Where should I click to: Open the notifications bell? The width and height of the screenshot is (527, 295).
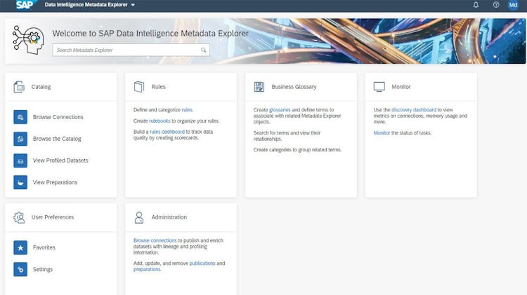tap(476, 5)
